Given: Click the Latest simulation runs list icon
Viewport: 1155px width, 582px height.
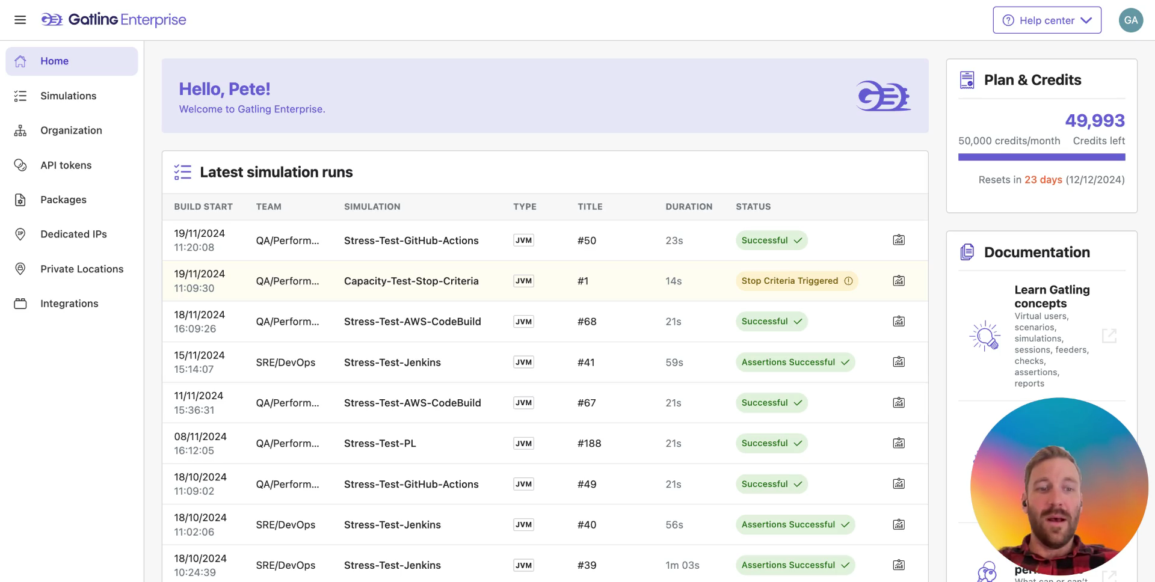Looking at the screenshot, I should click(182, 172).
